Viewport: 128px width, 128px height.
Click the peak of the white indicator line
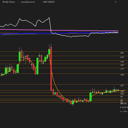coord(49,18)
